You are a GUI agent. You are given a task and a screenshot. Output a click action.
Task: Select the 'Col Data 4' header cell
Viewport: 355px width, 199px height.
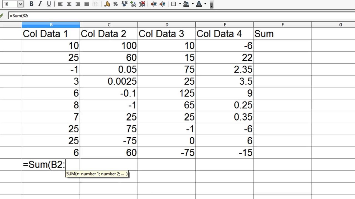pos(225,34)
